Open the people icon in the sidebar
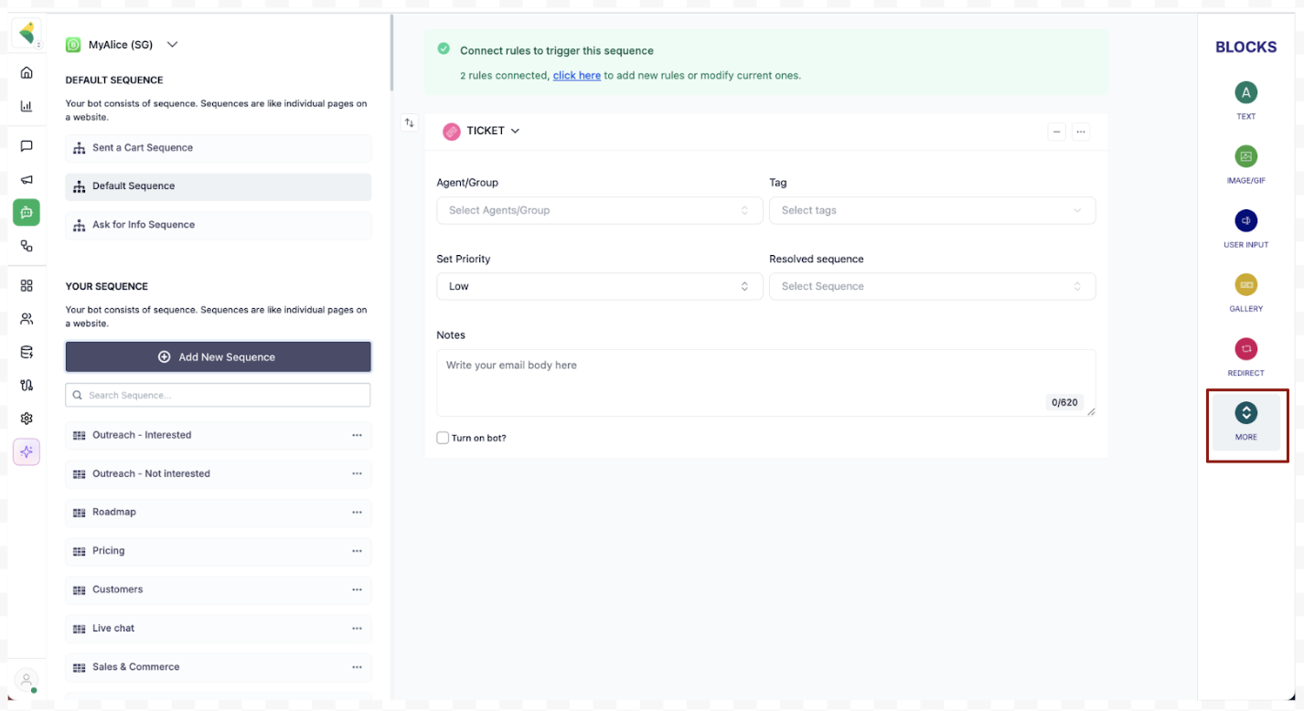The image size is (1304, 711). coord(27,319)
